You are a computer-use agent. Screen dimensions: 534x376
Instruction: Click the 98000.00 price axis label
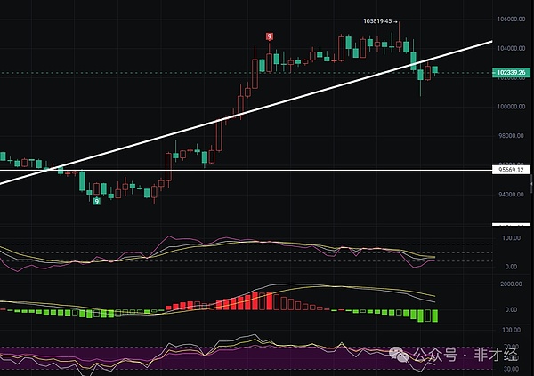510,136
